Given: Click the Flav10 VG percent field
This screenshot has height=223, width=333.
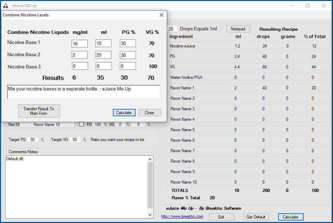Looking at the screenshot, I should coord(121,125).
